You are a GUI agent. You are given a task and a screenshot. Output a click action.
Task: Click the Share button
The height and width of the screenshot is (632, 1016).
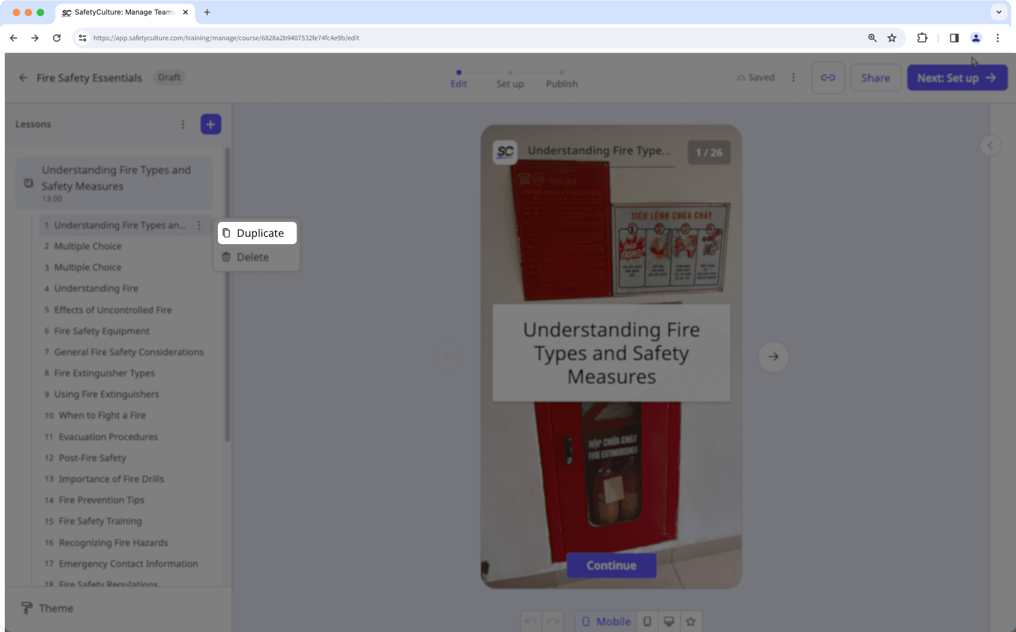point(876,78)
